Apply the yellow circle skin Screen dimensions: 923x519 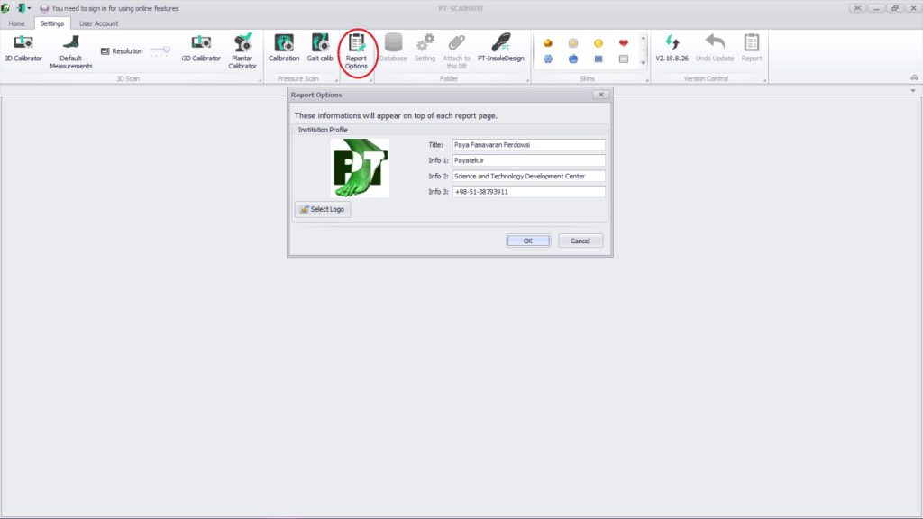(x=599, y=43)
